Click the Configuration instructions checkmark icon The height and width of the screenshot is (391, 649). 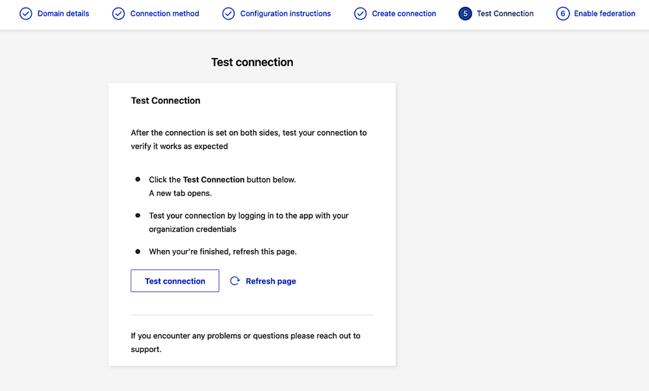229,14
